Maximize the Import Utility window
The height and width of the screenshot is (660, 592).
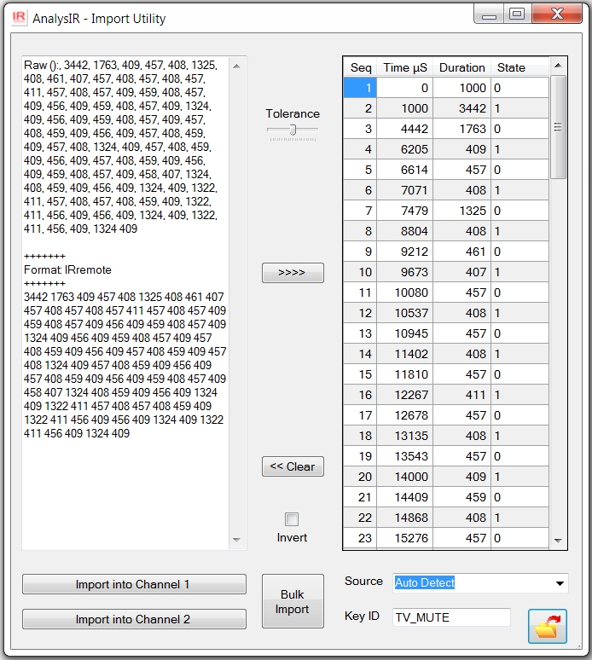[518, 14]
